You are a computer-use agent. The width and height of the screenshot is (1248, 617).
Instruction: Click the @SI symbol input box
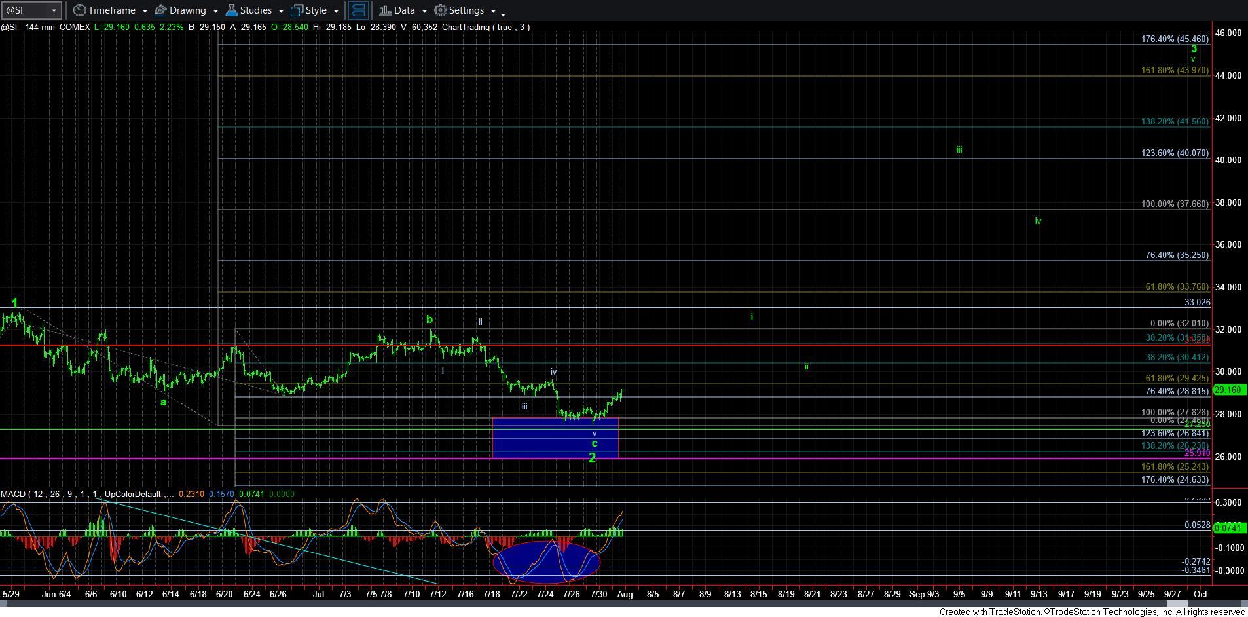[25, 10]
